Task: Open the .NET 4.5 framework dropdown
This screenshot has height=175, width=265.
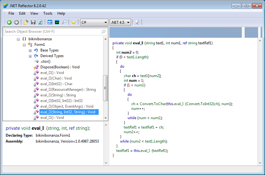Action: 120,22
